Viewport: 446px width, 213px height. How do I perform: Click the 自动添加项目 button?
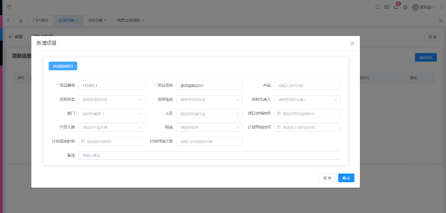[x=63, y=66]
